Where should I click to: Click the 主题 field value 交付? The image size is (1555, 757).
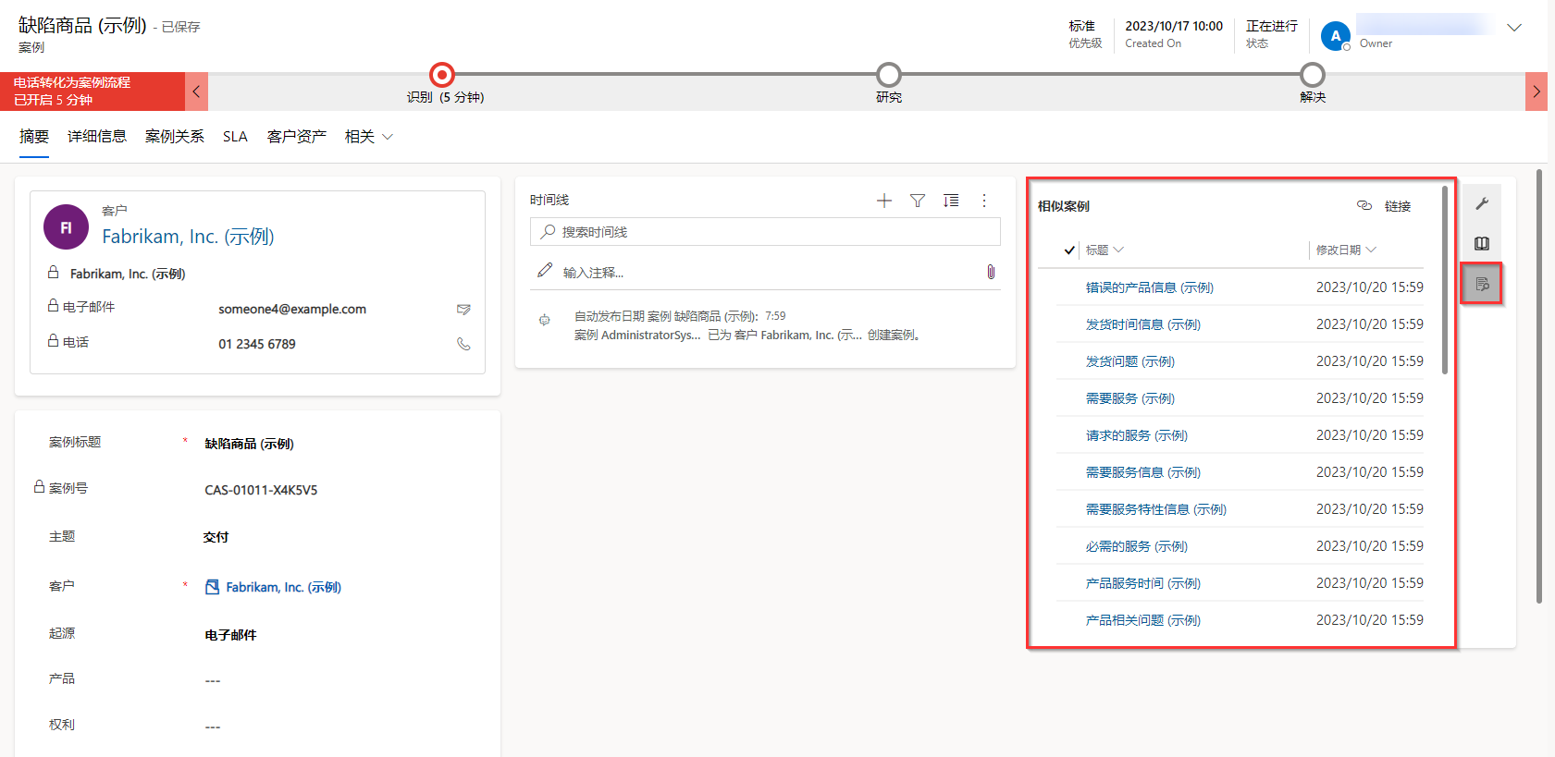[216, 537]
